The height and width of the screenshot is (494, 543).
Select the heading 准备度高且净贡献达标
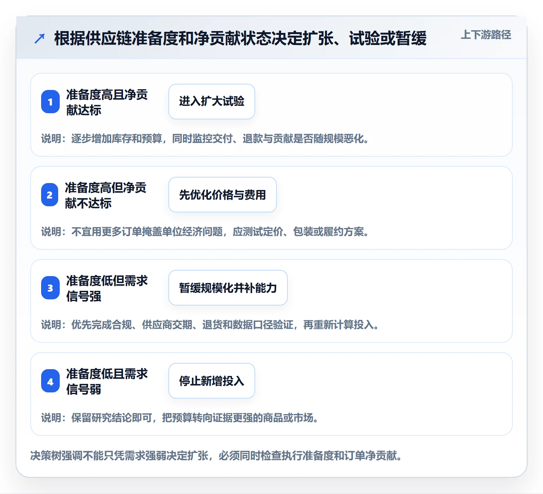[x=107, y=102]
